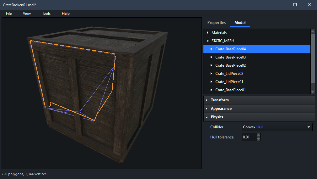
Task: Click the Hull tolerance label
Action: pyautogui.click(x=222, y=137)
